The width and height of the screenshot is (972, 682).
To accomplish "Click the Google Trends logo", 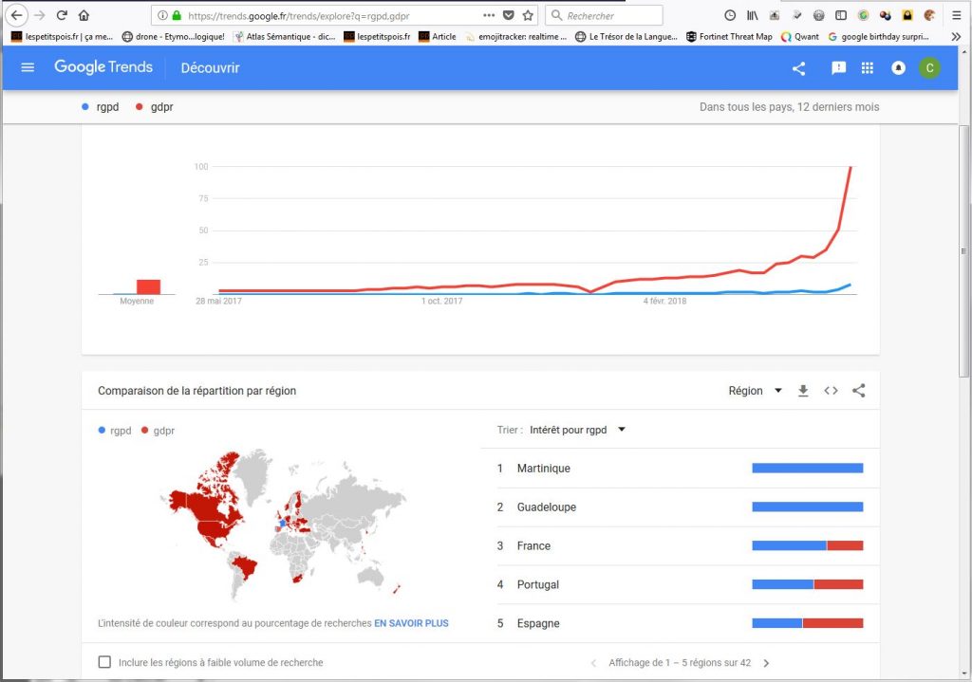I will [103, 67].
